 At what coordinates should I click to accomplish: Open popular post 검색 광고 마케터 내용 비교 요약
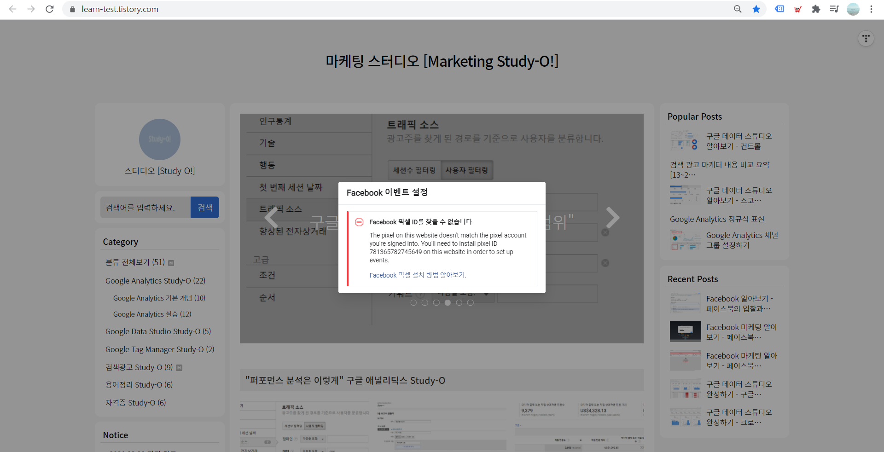tap(720, 170)
